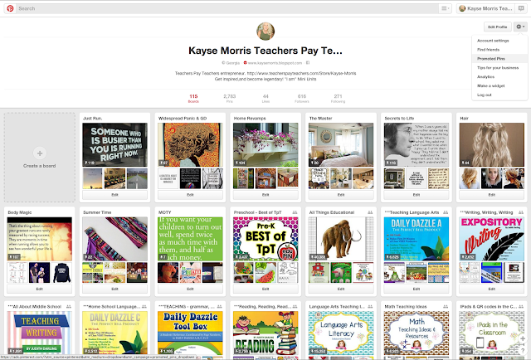Select Promoted Pins from the menu
The height and width of the screenshot is (360, 531).
499,59
